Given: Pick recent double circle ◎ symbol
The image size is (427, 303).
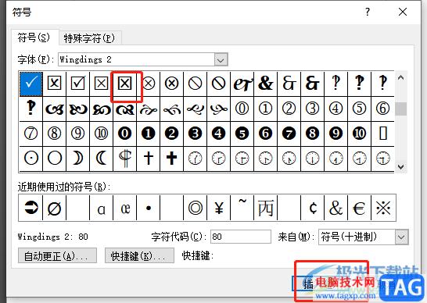Looking at the screenshot, I should pos(196,208).
